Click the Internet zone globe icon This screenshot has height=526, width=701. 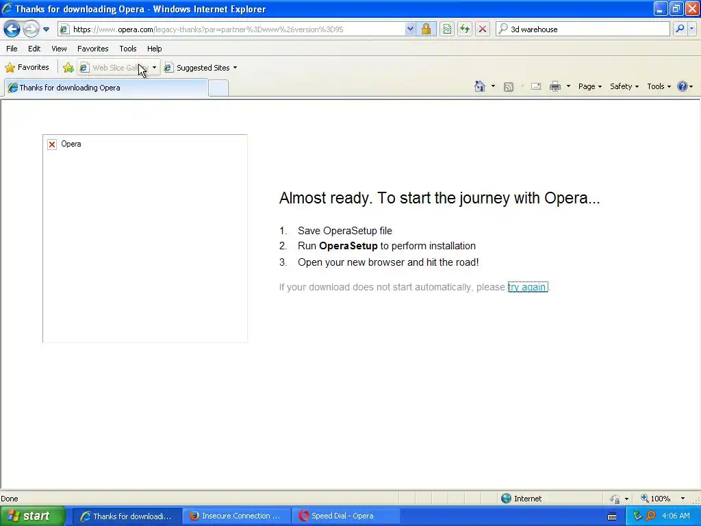click(x=506, y=499)
